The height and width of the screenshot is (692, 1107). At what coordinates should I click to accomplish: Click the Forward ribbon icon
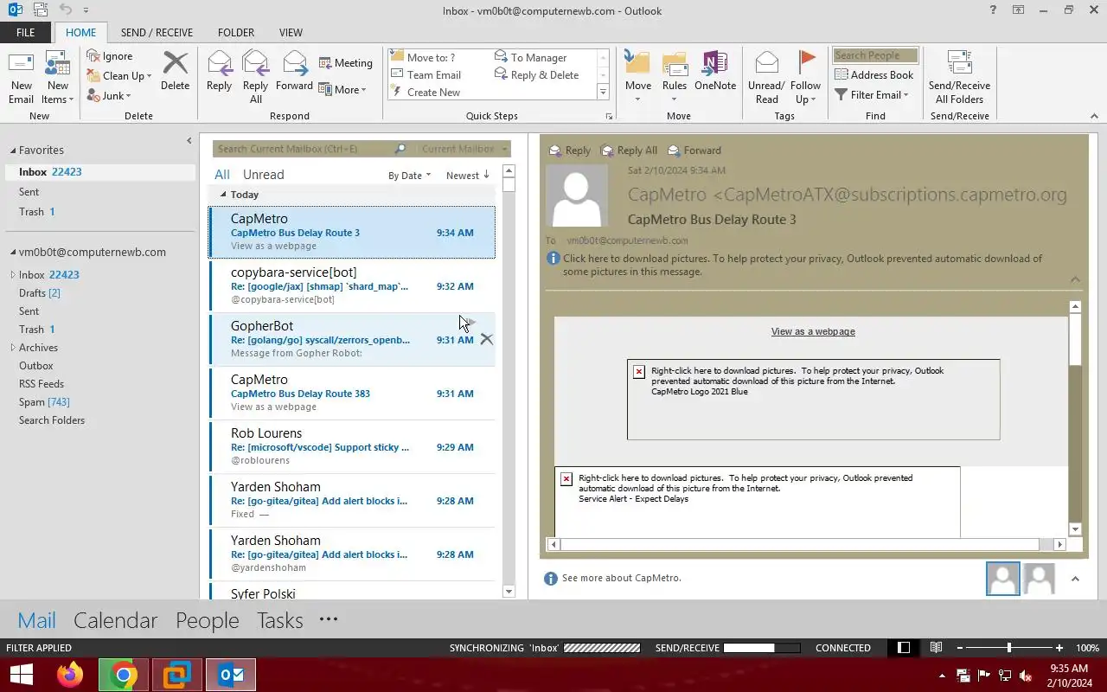pyautogui.click(x=295, y=64)
